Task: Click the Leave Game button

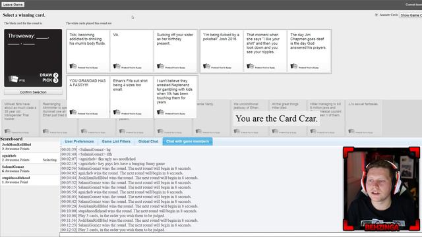Action: 13,5
